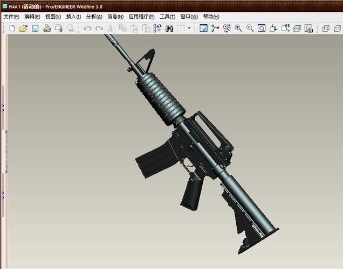Toggle orient mode icon
The image size is (343, 269).
point(227,29)
